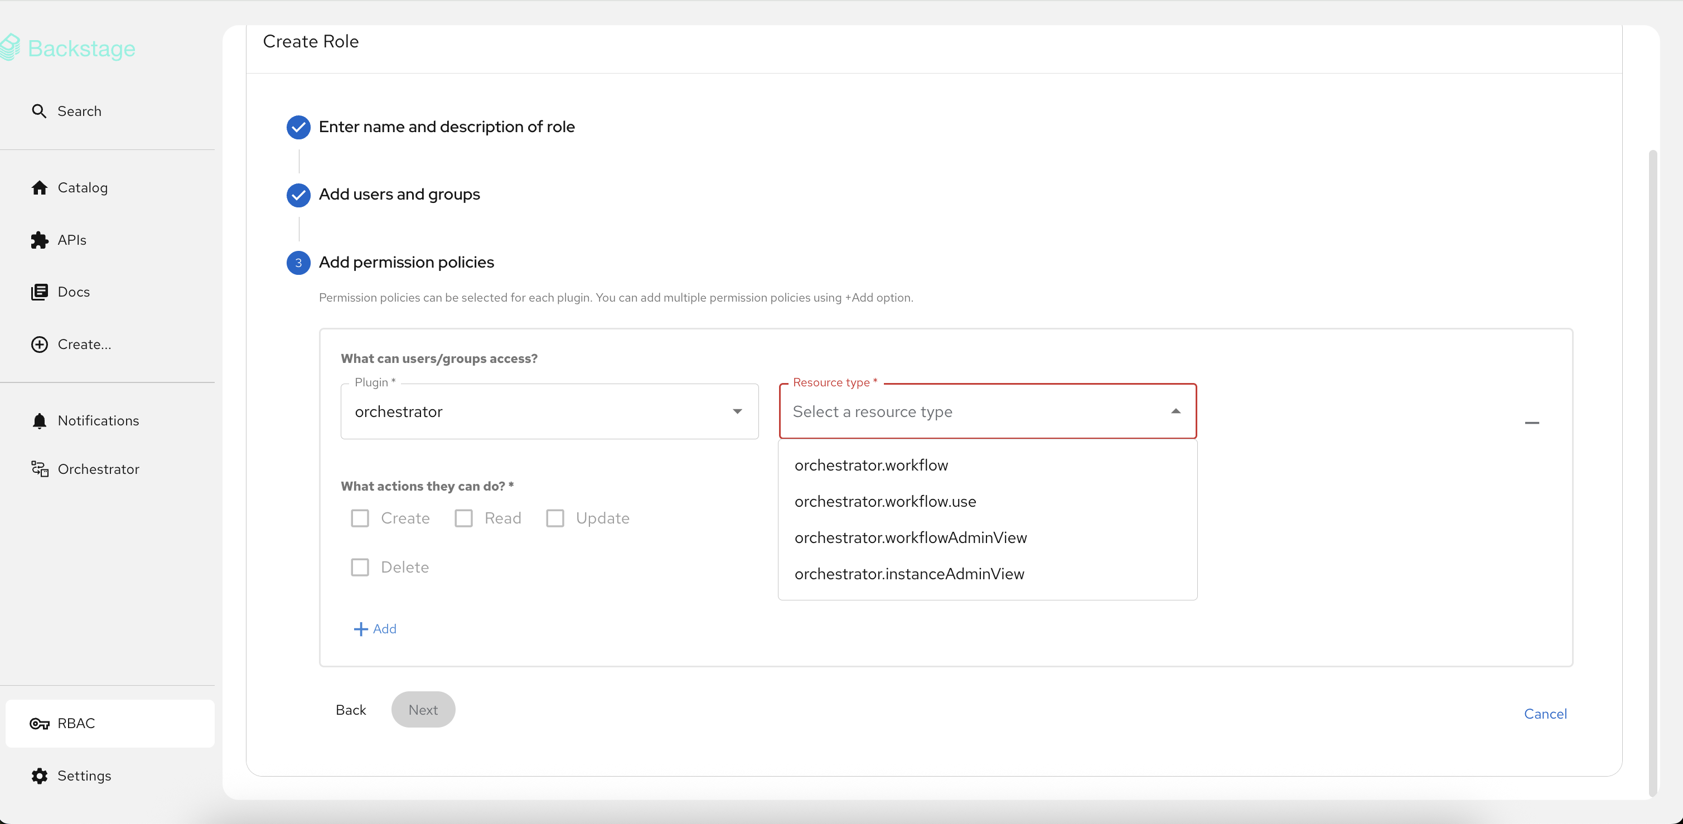1683x824 pixels.
Task: Click the Backstage logo icon
Action: (11, 47)
